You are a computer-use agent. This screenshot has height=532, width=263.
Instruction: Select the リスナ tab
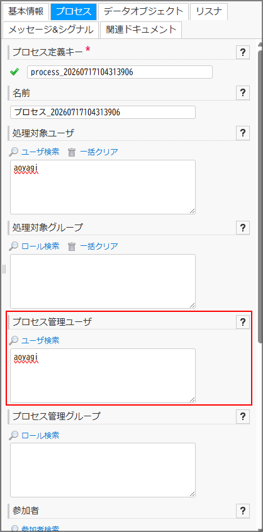pyautogui.click(x=209, y=11)
